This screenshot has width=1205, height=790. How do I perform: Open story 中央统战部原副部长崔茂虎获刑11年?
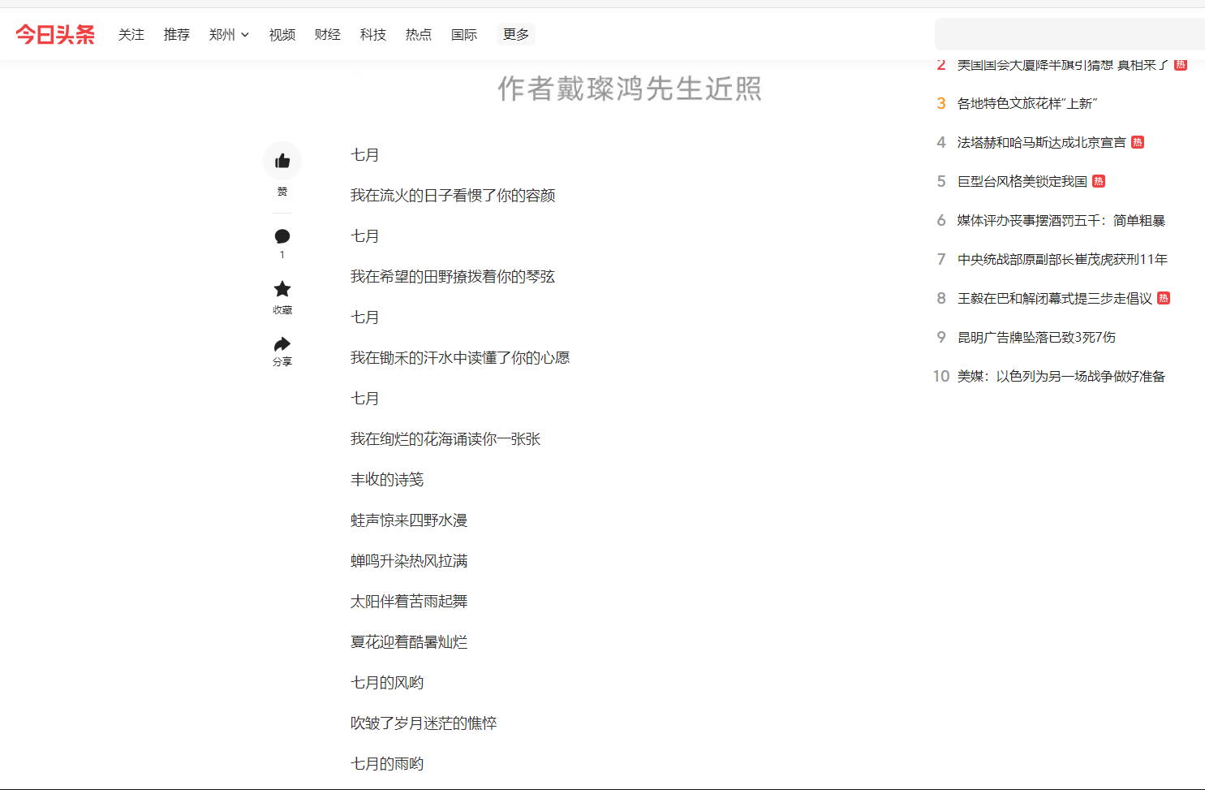[x=1063, y=259]
